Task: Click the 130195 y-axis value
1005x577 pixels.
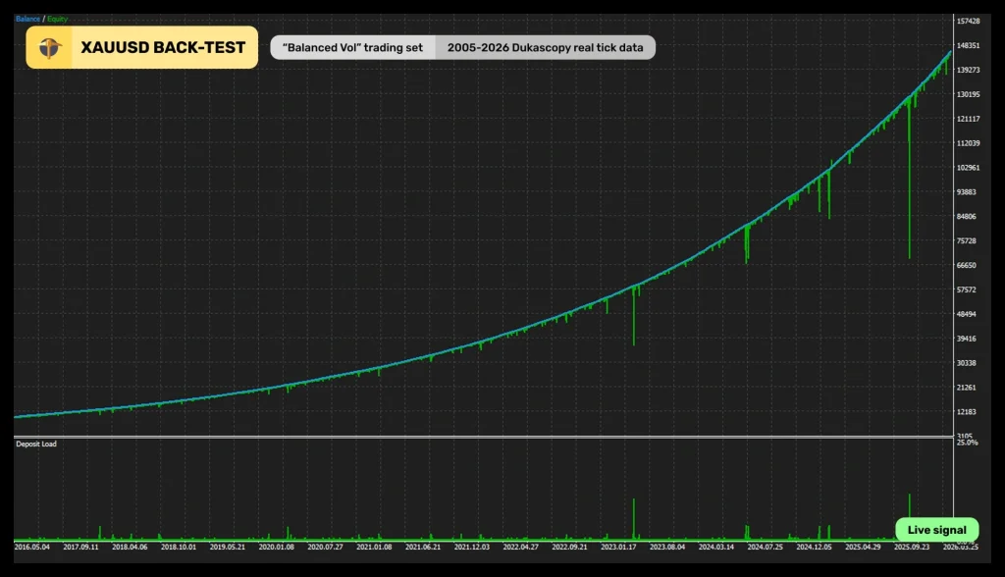Action: 968,94
